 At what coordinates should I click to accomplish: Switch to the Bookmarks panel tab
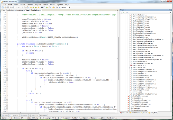(x=135, y=112)
